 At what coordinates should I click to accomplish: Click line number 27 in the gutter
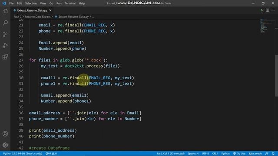click(21, 60)
